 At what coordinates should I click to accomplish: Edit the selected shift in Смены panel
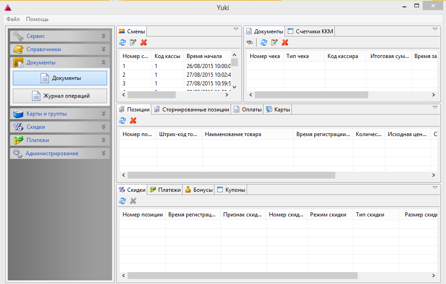coord(133,42)
